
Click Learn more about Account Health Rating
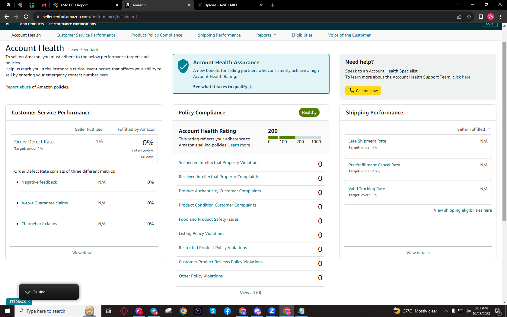(x=239, y=145)
